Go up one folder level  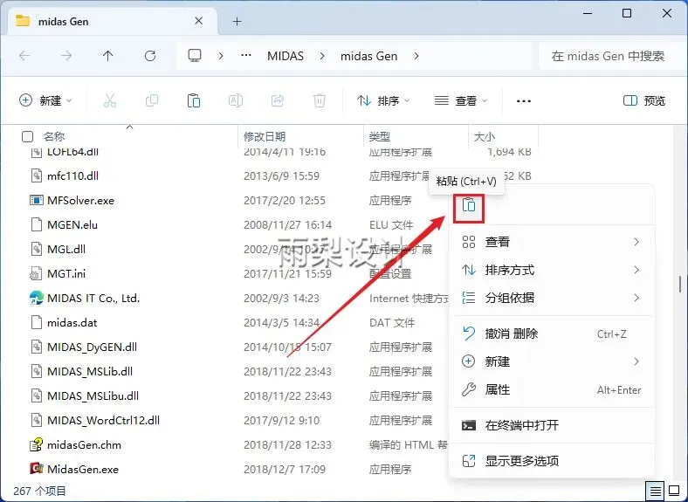[x=108, y=56]
